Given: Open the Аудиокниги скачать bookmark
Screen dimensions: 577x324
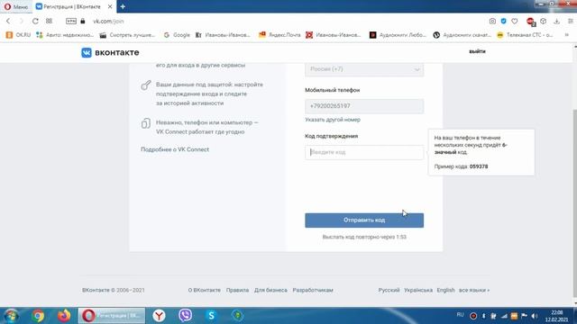Looking at the screenshot, I should click(x=462, y=35).
